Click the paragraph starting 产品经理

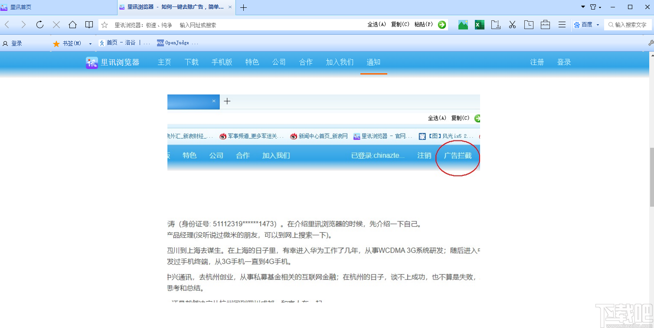pos(250,236)
